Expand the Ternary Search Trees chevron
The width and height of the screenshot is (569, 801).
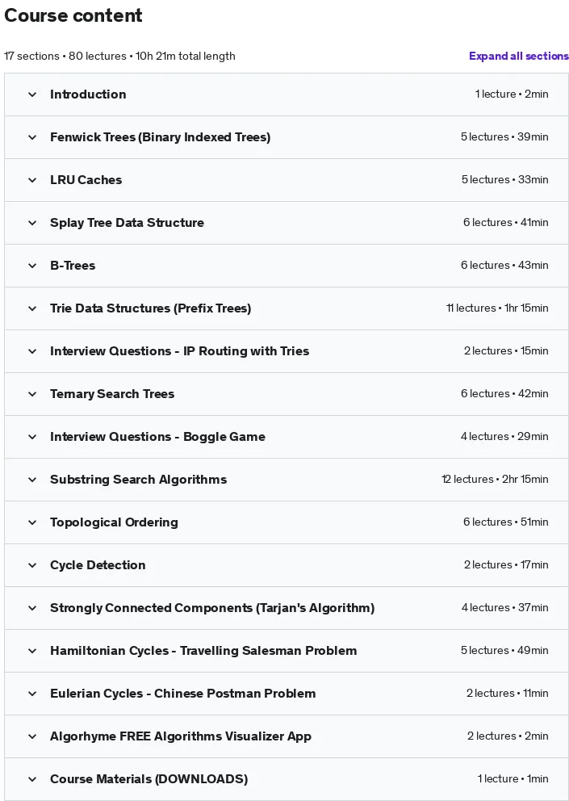32,394
